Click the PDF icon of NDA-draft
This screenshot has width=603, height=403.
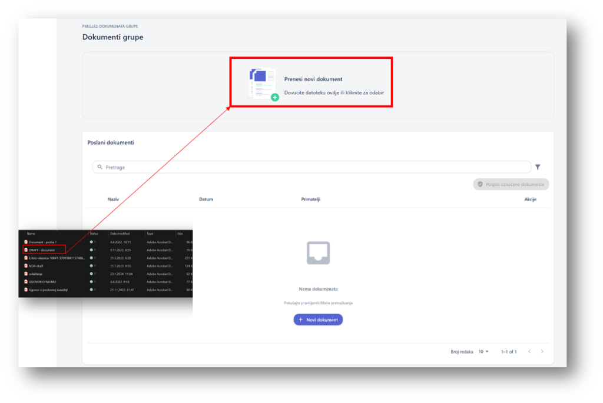click(x=26, y=266)
